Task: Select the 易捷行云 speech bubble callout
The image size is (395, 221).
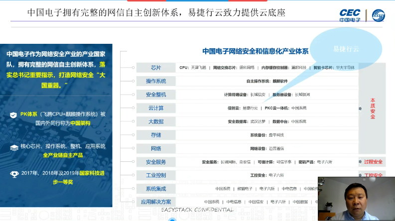Action: coord(346,49)
